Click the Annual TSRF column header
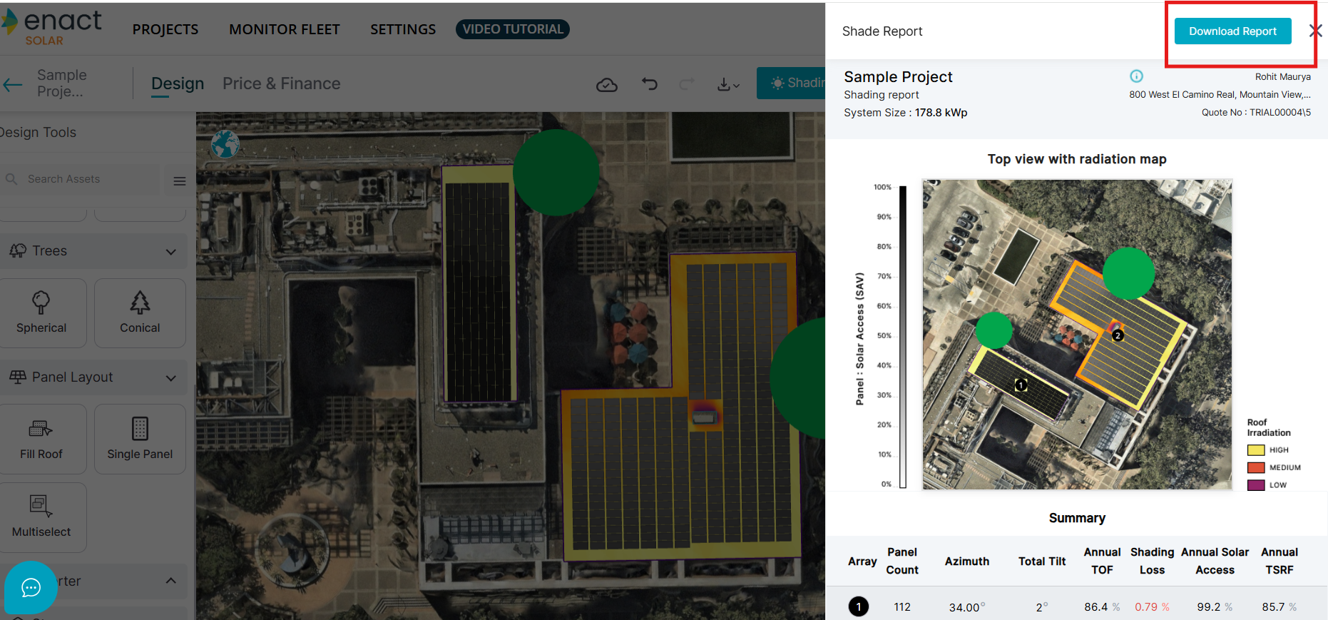 tap(1280, 561)
